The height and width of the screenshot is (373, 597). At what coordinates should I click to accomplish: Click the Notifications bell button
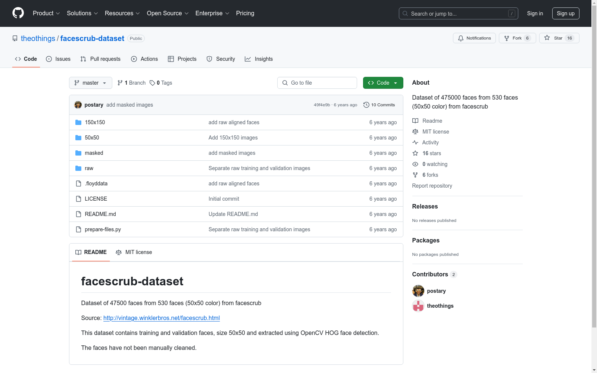pyautogui.click(x=474, y=38)
